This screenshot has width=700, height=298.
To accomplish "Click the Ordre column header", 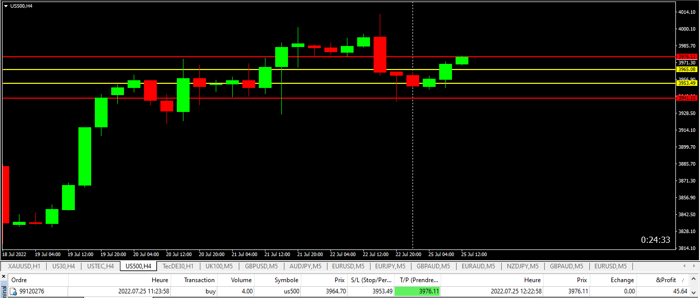I will pyautogui.click(x=19, y=280).
